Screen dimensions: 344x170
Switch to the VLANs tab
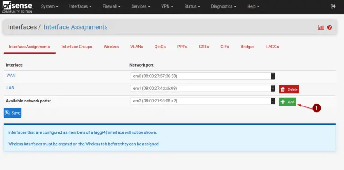click(137, 47)
